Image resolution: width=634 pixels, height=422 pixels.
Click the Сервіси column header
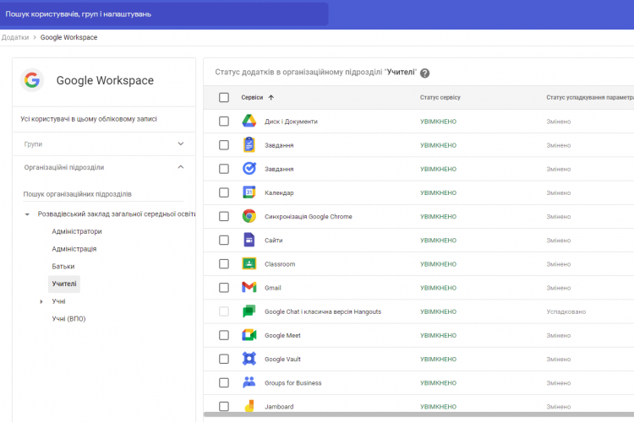[252, 97]
